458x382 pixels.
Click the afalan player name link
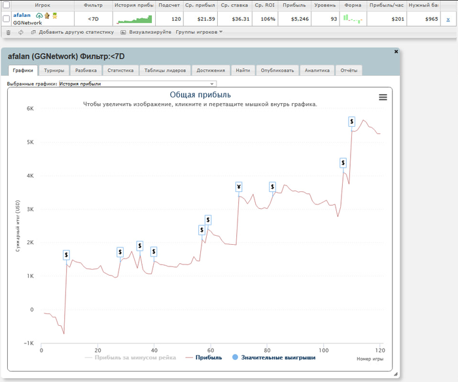pos(22,15)
